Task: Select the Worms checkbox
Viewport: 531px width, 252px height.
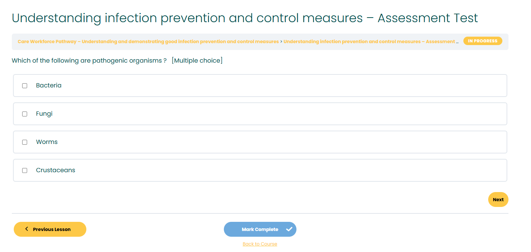Action: coord(25,142)
